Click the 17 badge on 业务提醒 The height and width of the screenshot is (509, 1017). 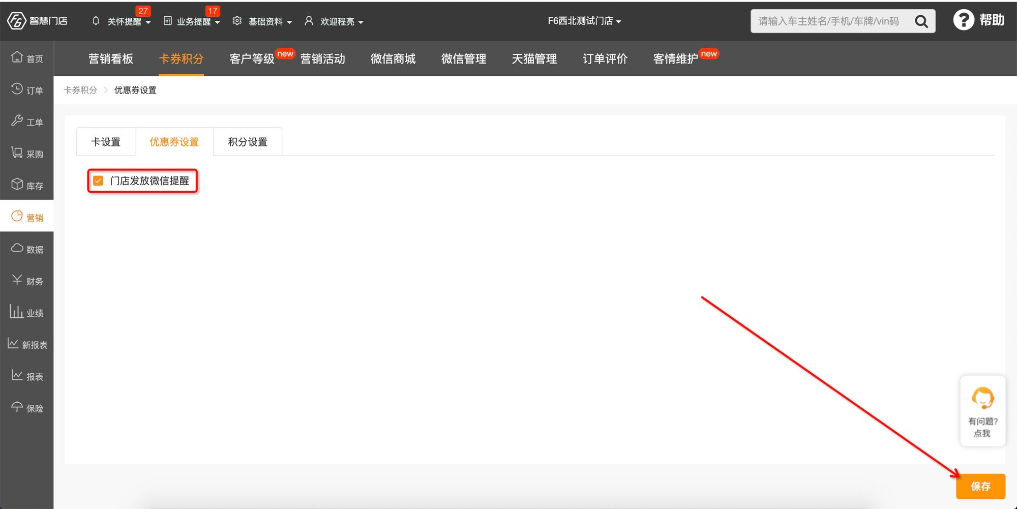(x=213, y=11)
